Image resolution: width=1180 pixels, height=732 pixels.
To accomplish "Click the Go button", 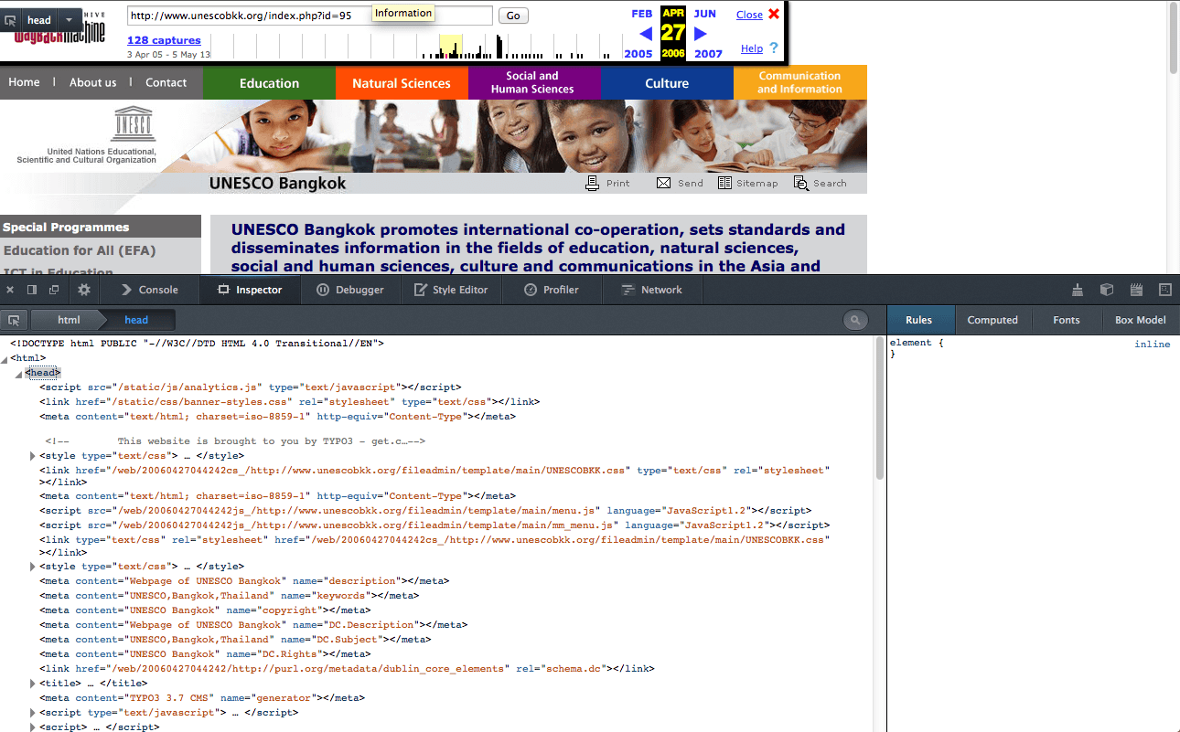I will point(512,16).
